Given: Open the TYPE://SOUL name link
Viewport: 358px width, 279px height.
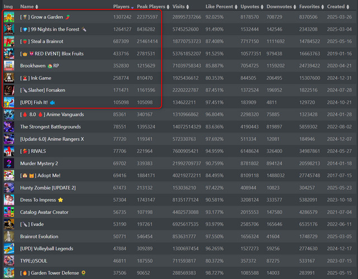Looking at the screenshot, I should click(34, 261).
